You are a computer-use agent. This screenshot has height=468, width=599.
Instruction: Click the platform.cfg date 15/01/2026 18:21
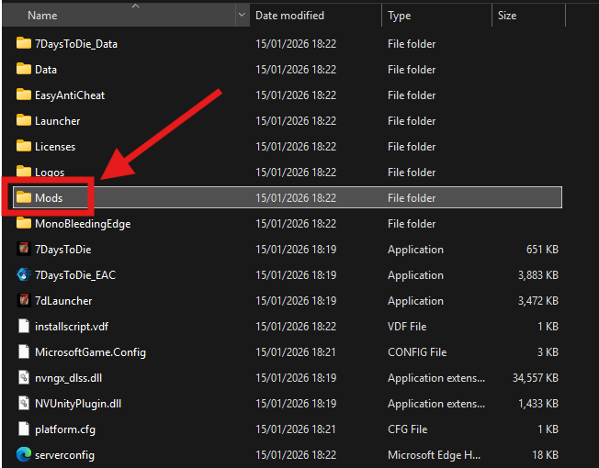296,429
